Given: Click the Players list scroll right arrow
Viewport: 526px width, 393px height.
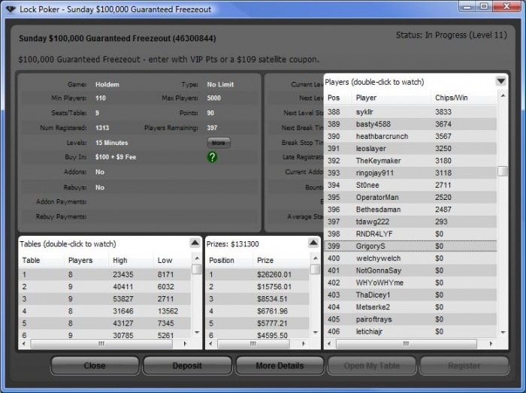Looking at the screenshot, I should [491, 343].
